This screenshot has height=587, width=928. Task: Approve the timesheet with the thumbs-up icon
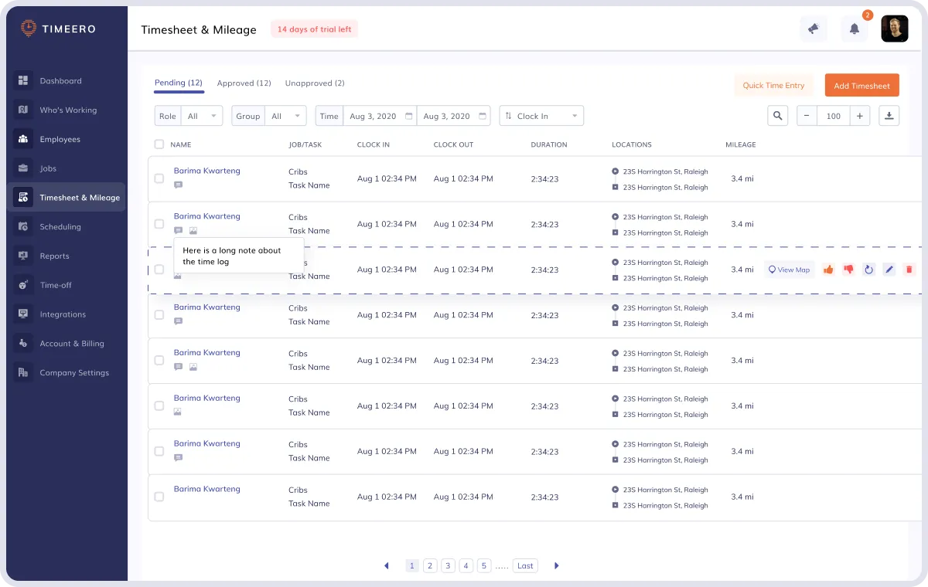tap(828, 270)
